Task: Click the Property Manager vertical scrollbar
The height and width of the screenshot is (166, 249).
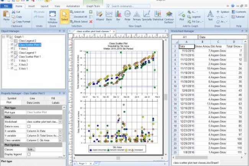Action: 64,131
